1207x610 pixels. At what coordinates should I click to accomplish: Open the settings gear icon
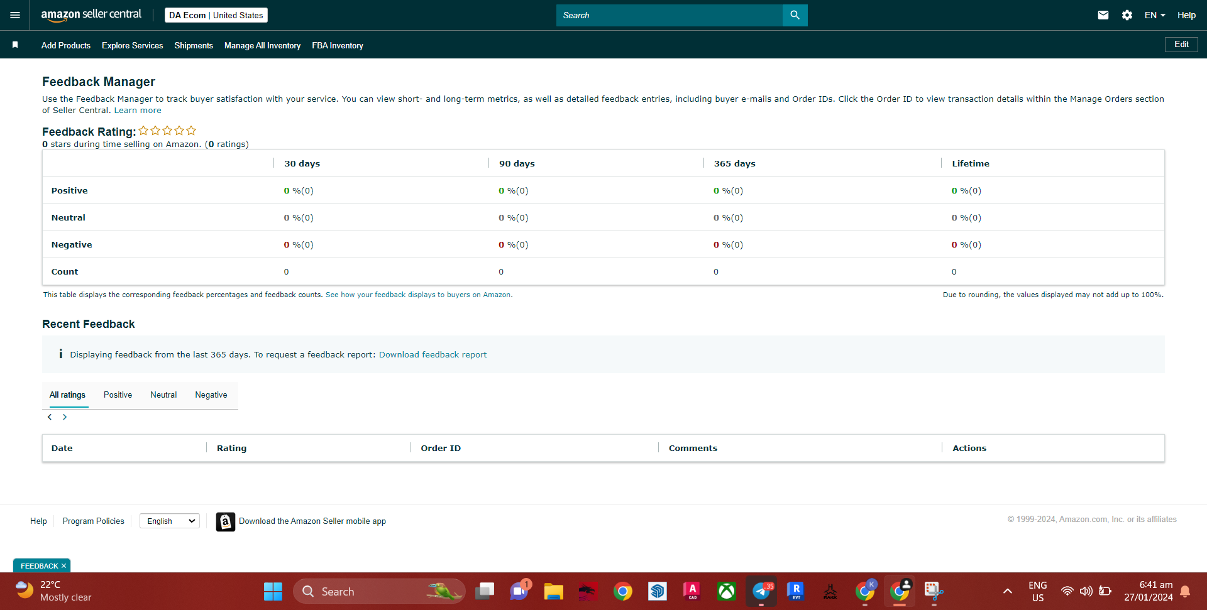pos(1127,15)
